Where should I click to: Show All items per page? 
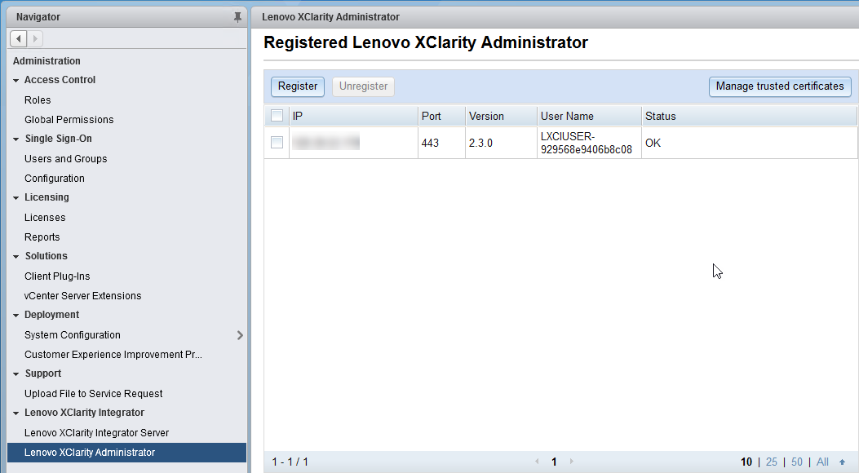pos(822,462)
